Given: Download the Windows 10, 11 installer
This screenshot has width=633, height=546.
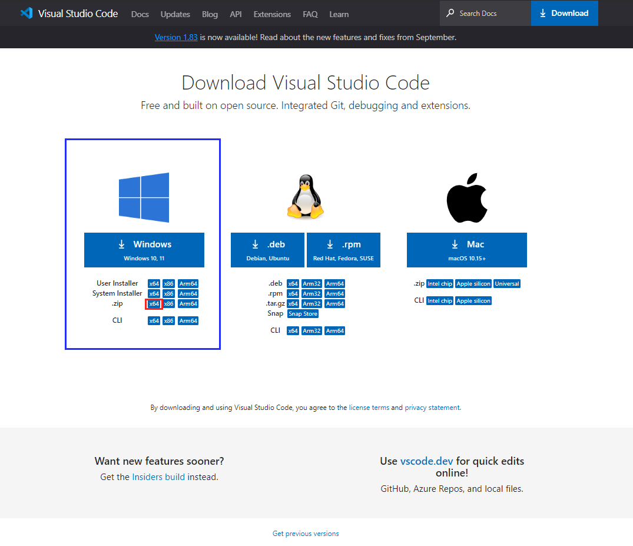Looking at the screenshot, I should [x=144, y=250].
